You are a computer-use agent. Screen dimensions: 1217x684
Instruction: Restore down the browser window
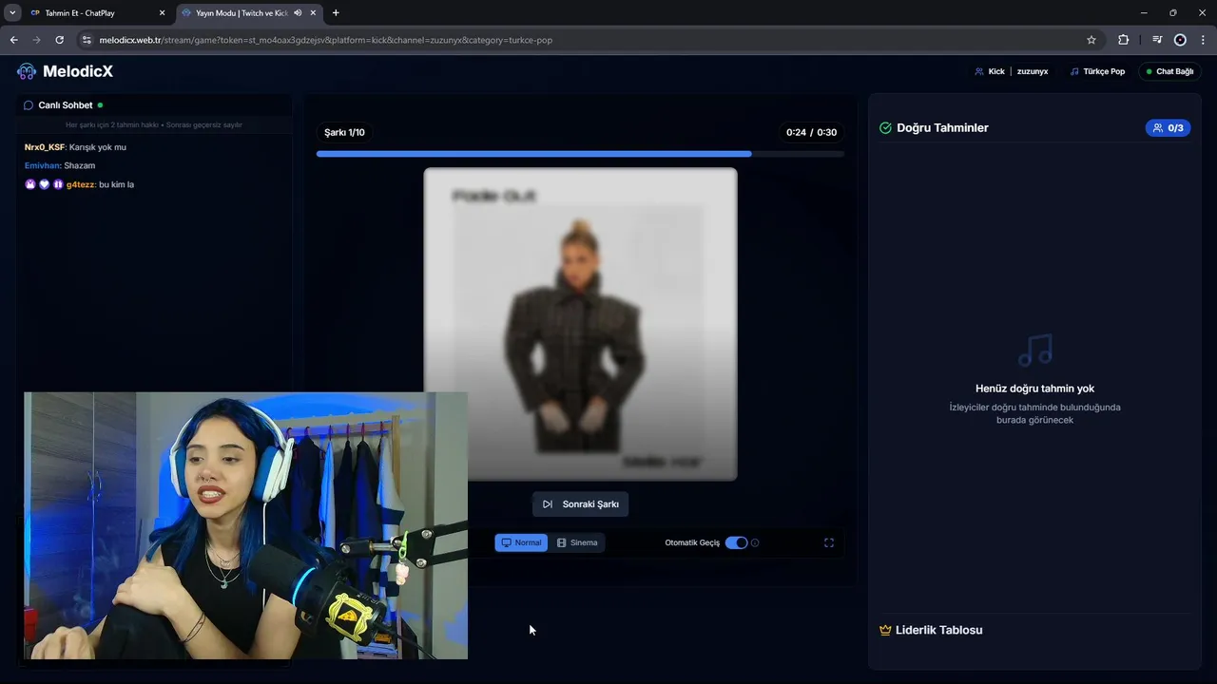[1172, 12]
